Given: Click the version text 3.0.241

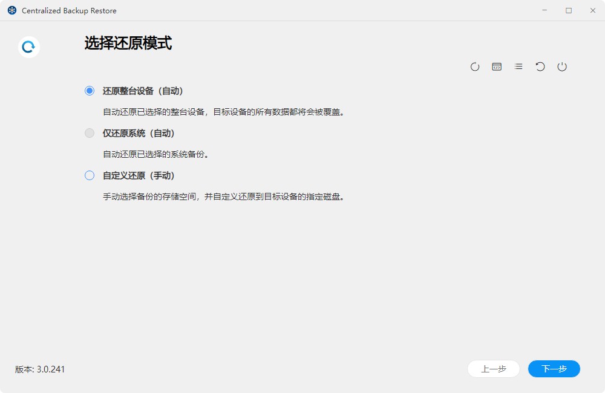Looking at the screenshot, I should (x=38, y=369).
